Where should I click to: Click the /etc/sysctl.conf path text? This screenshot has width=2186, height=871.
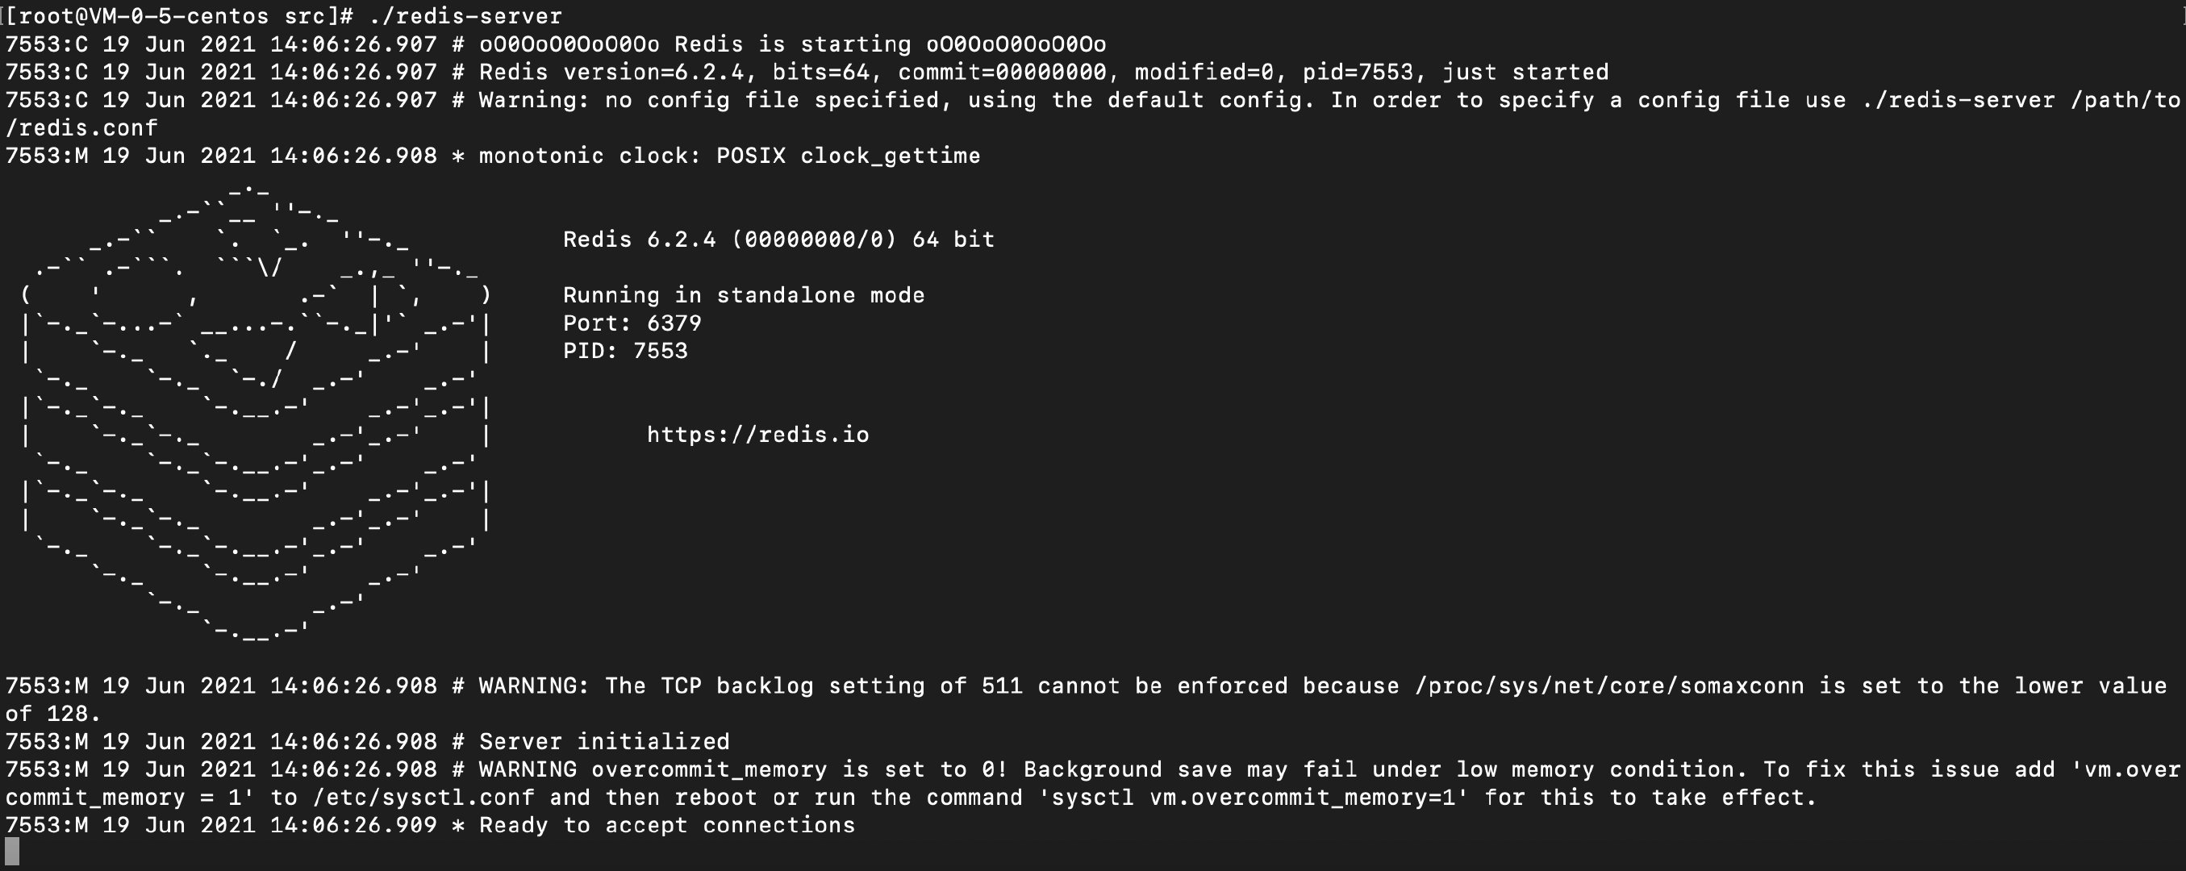pyautogui.click(x=423, y=798)
